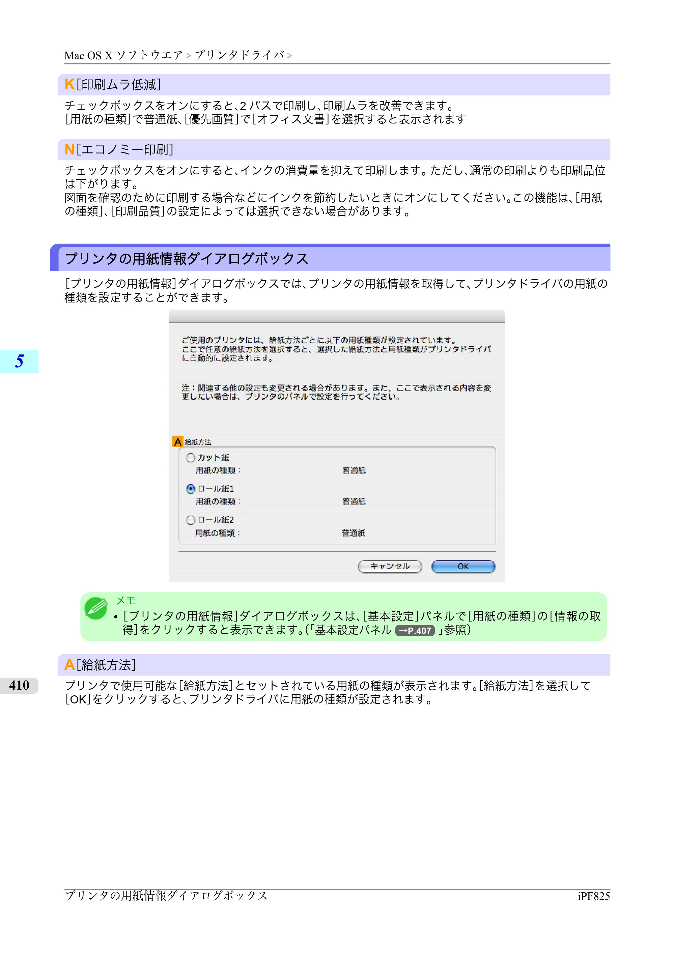Image resolution: width=675 pixels, height=954 pixels.
Task: Click the A[給紙方法] section heading
Action: [x=100, y=665]
